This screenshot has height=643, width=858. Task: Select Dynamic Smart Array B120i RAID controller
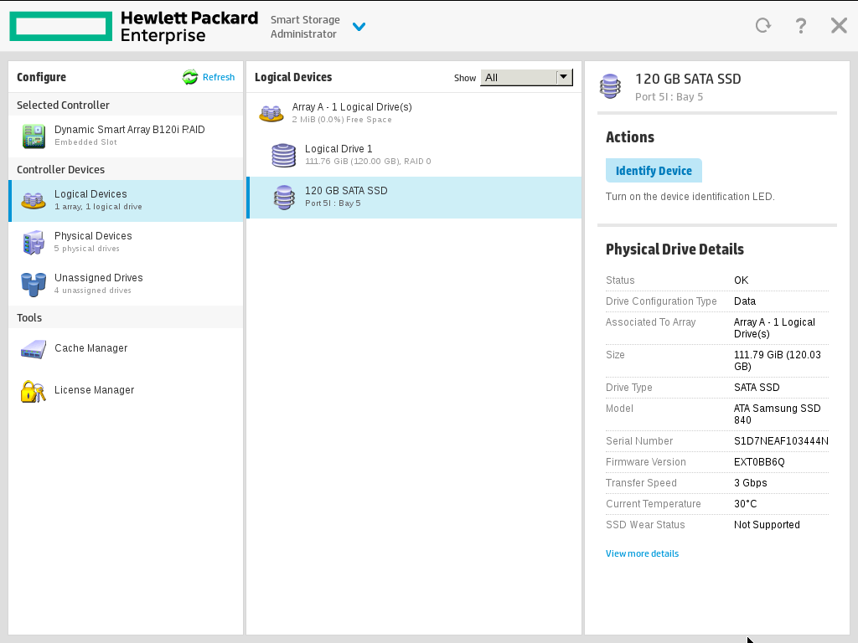(126, 136)
